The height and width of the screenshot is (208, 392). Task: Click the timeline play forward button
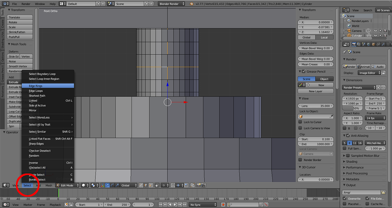click(x=175, y=205)
